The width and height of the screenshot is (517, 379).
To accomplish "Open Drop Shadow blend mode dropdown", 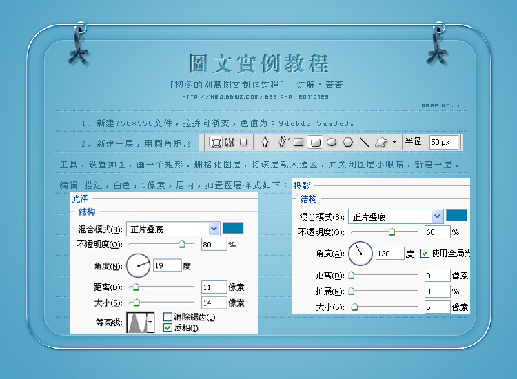I will click(x=396, y=216).
